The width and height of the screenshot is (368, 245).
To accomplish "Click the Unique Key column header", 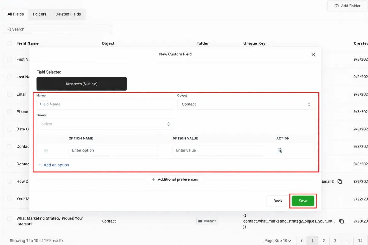I will 255,43.
